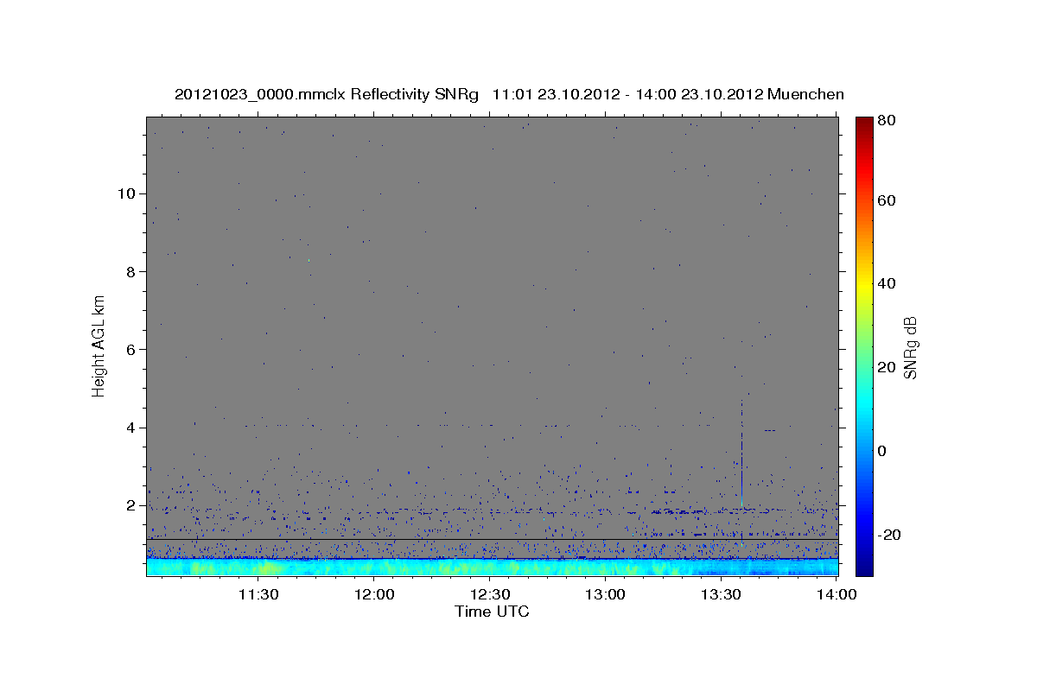
Task: Click the dark blue bottom of the colorbar
Action: coord(864,566)
